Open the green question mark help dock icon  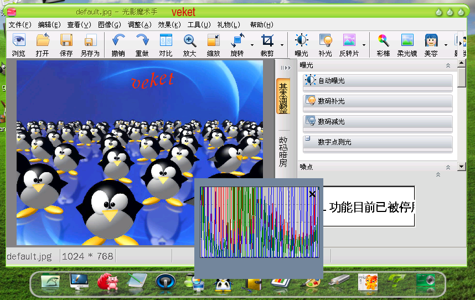coord(396,281)
